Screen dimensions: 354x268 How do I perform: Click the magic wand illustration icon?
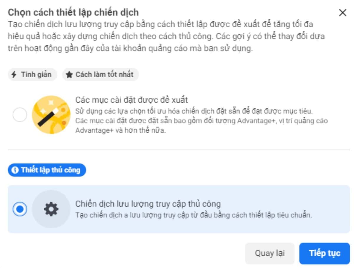point(51,115)
